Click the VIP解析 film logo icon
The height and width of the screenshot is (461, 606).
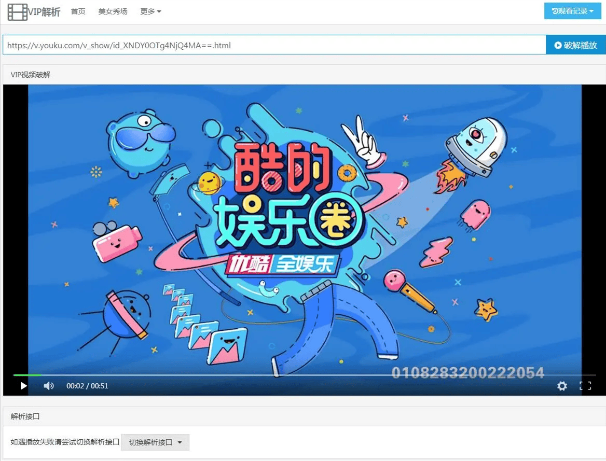(17, 11)
